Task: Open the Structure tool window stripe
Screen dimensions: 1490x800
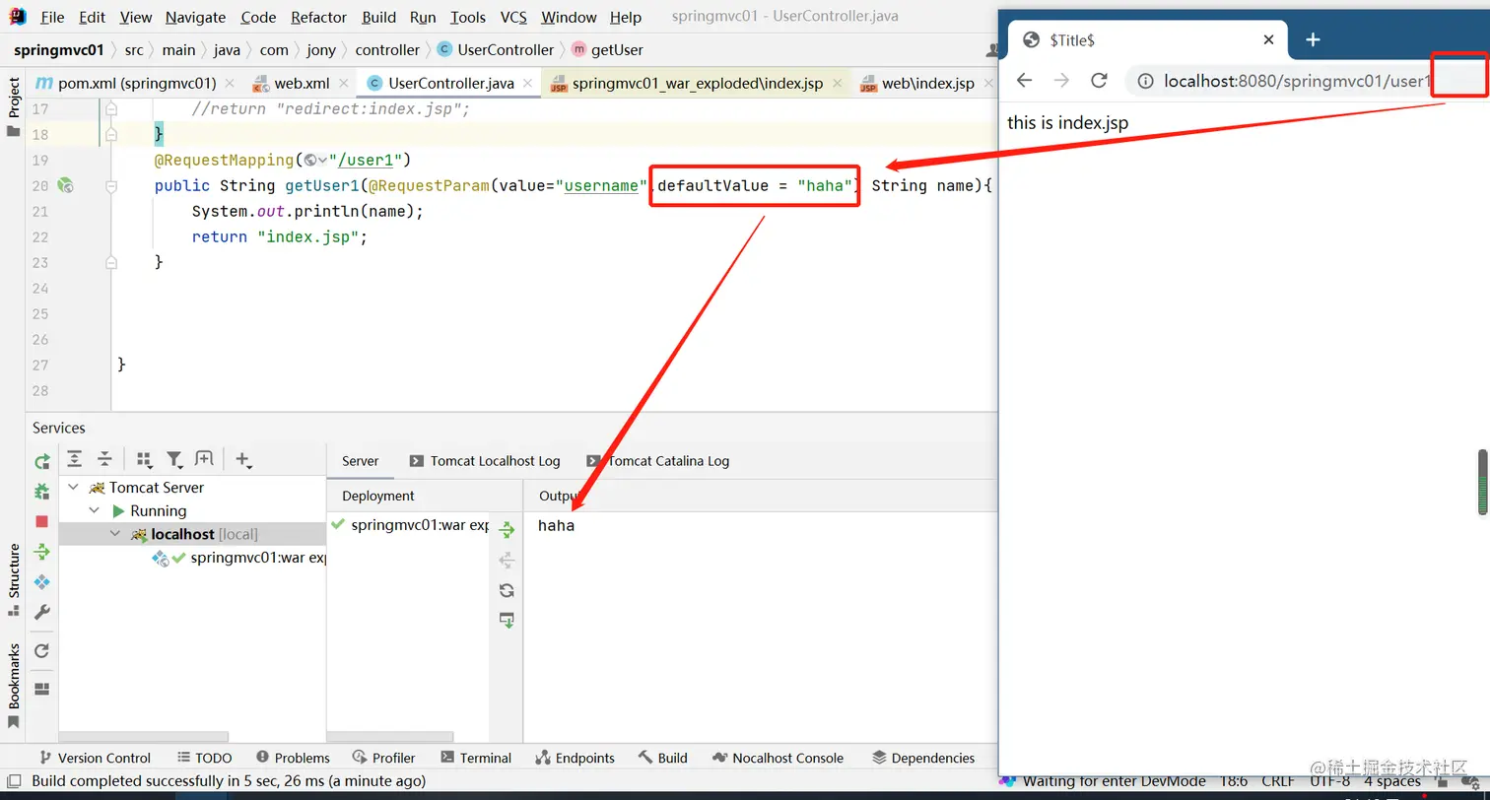Action: [x=14, y=580]
